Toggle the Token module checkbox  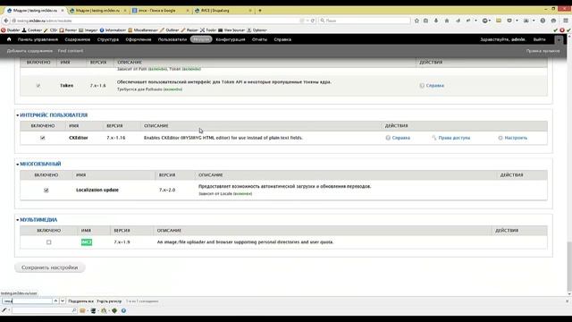point(38,86)
